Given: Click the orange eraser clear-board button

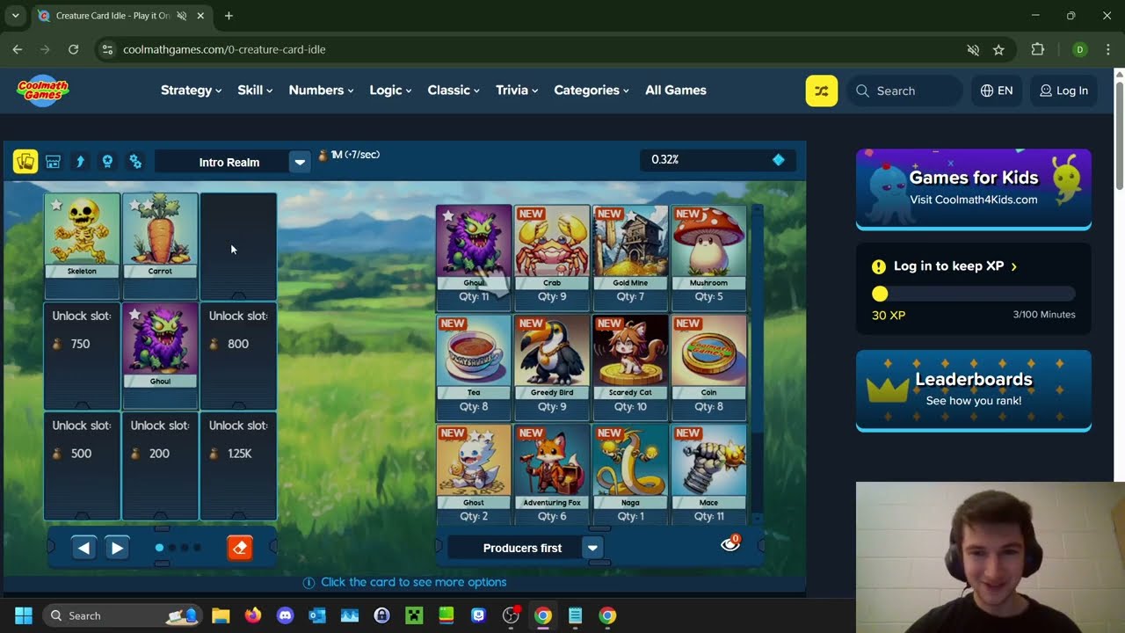Looking at the screenshot, I should point(240,548).
